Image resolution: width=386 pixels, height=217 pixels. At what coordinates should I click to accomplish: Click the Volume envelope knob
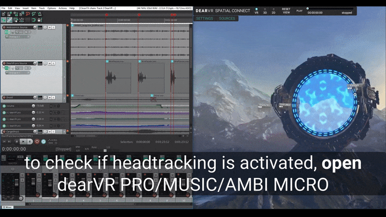[33, 106]
